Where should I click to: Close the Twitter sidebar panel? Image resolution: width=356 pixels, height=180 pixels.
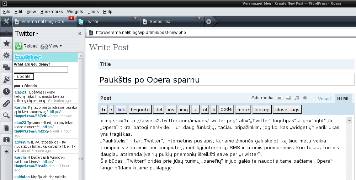pyautogui.click(x=80, y=34)
